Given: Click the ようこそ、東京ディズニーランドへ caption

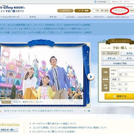Looking at the screenshot, I should (28, 102).
